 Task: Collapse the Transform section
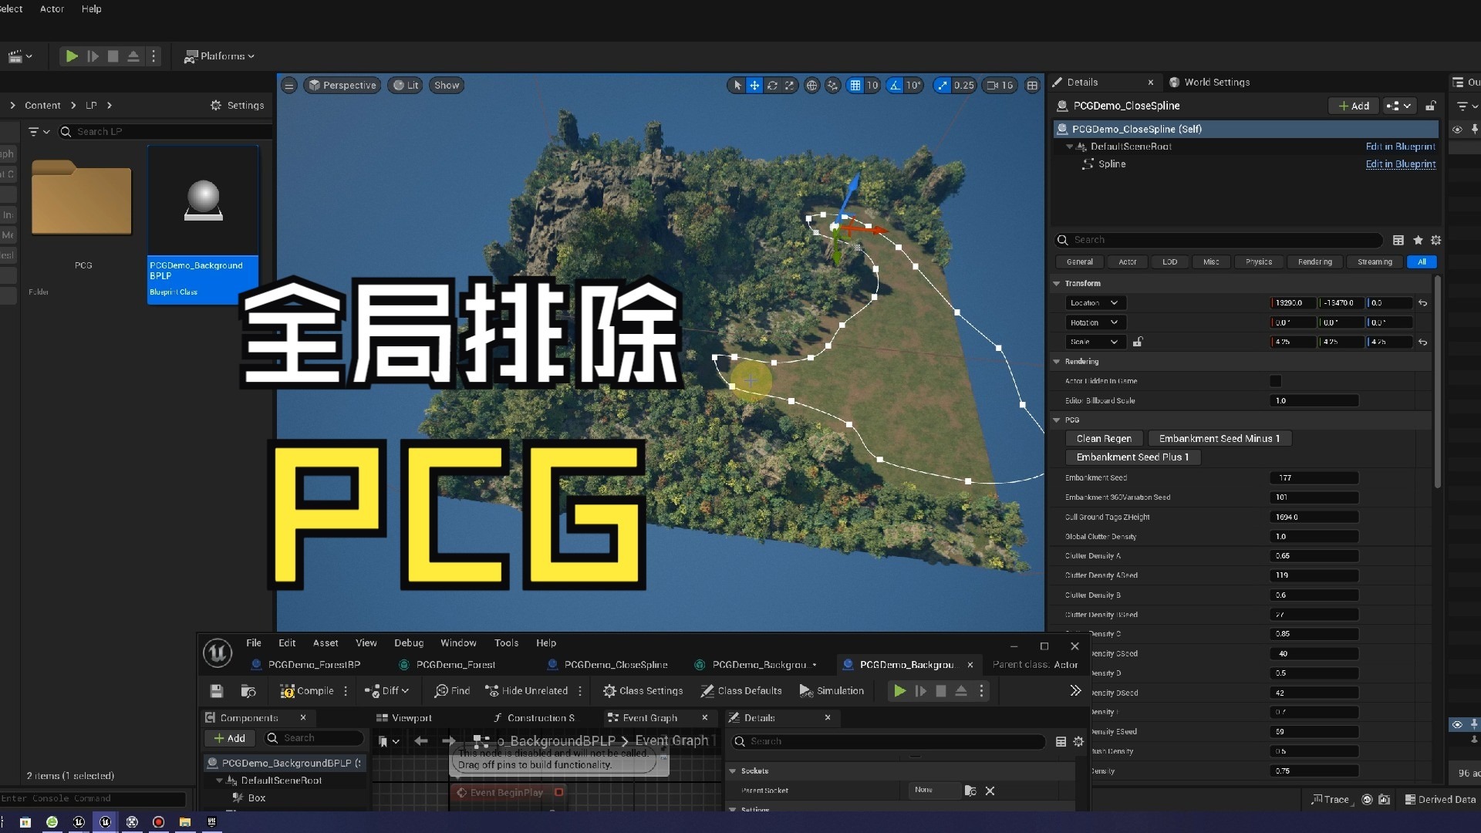click(1057, 284)
